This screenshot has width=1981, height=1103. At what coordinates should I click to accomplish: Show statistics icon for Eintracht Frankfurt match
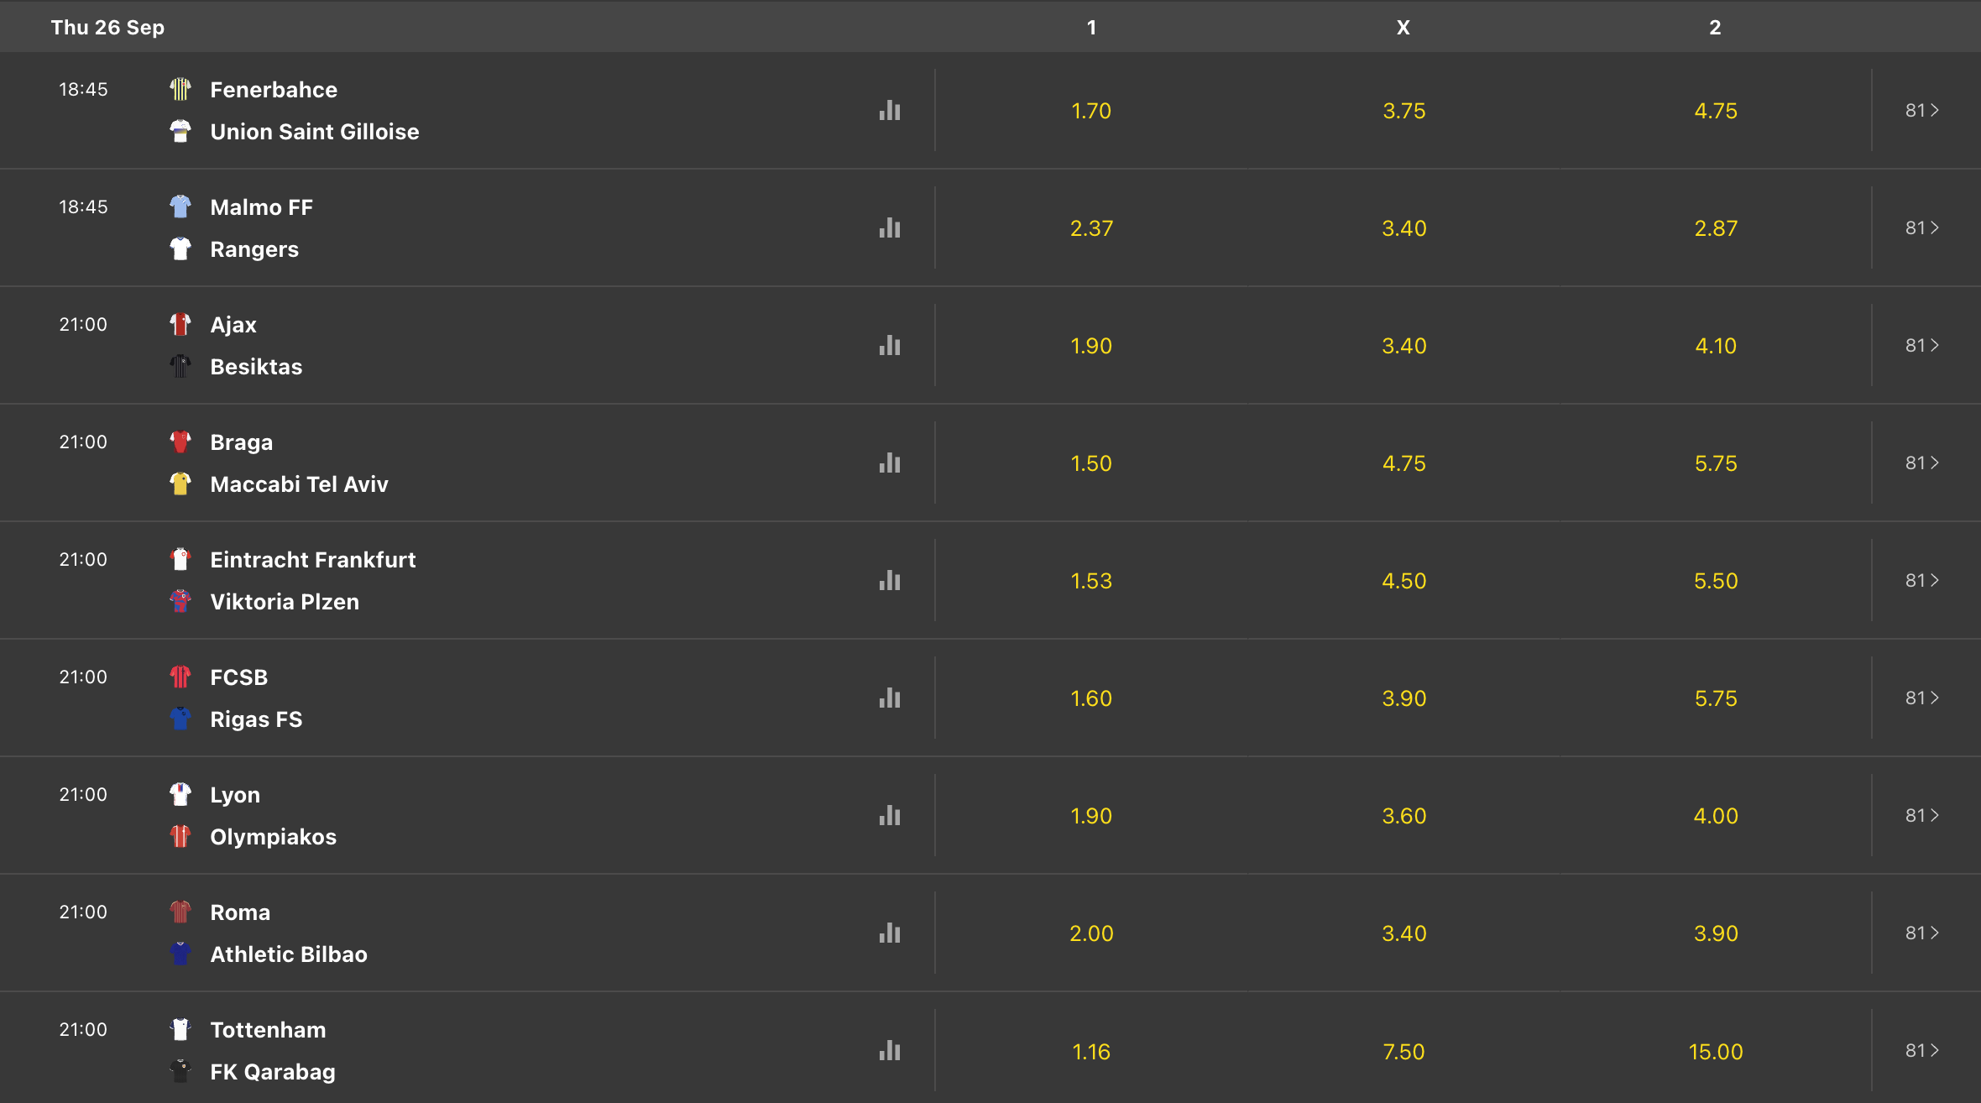890,580
